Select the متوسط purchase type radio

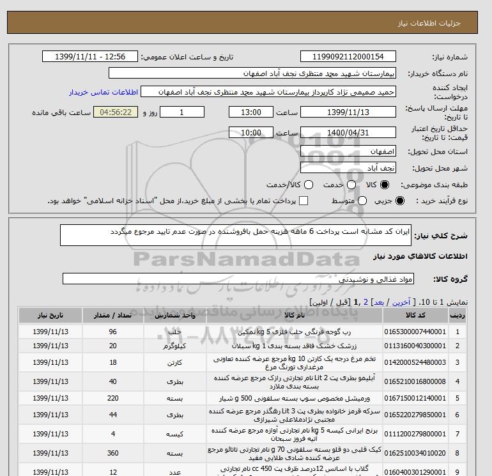pyautogui.click(x=362, y=201)
